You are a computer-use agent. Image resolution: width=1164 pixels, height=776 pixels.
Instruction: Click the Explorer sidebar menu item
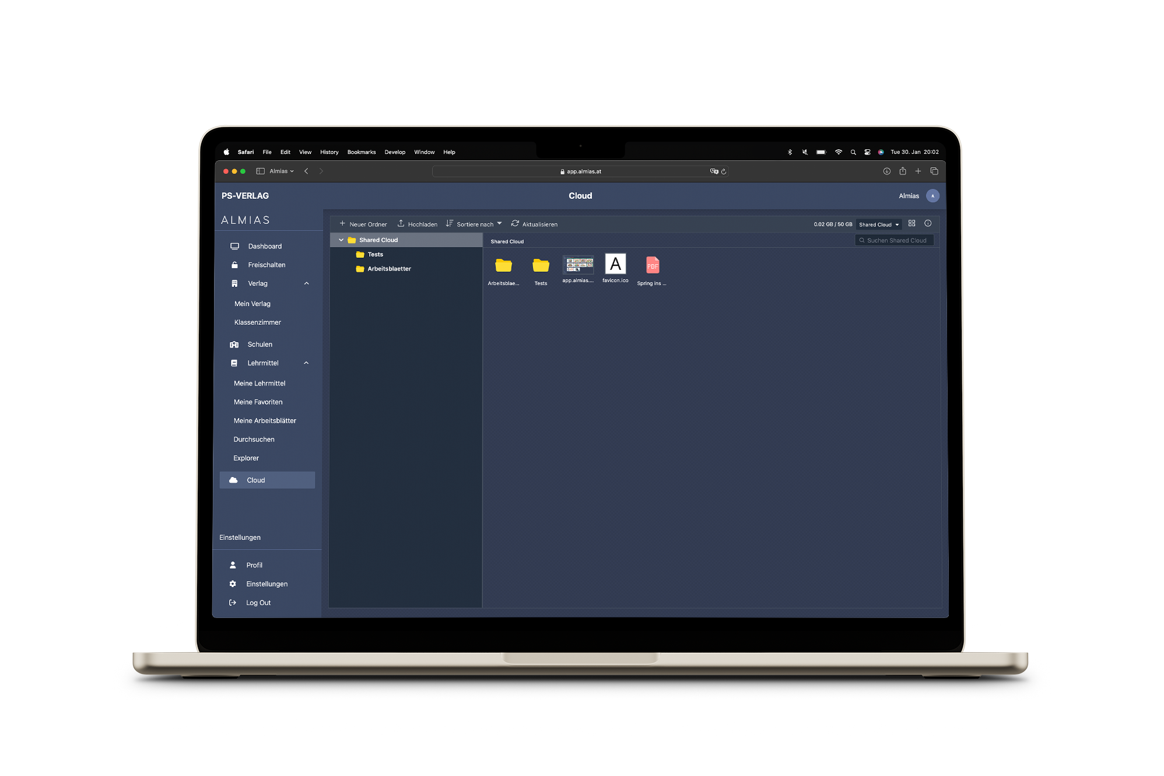click(x=246, y=457)
